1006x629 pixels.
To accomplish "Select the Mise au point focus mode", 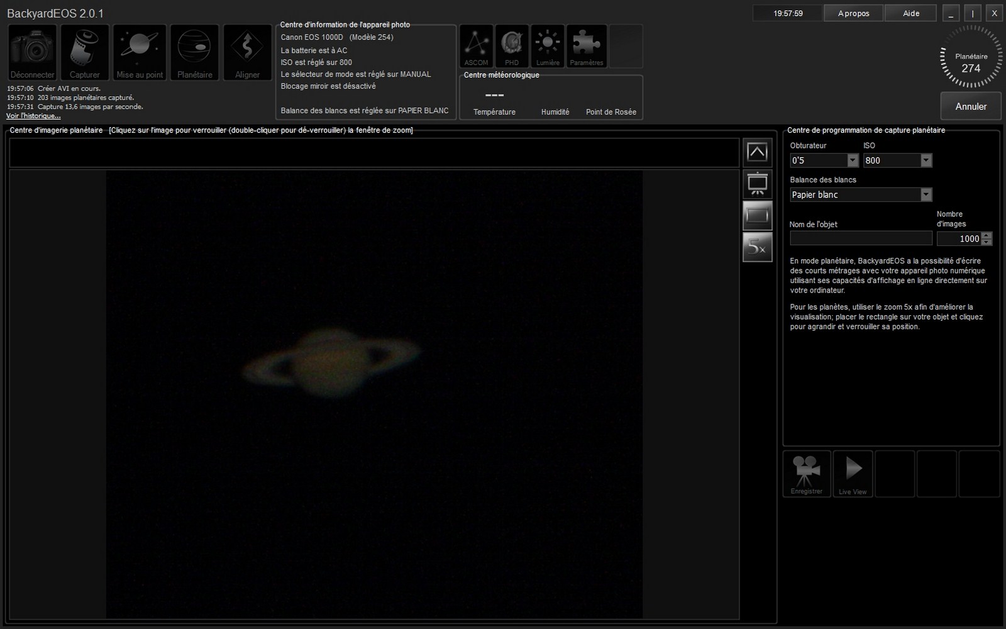I will tap(140, 53).
